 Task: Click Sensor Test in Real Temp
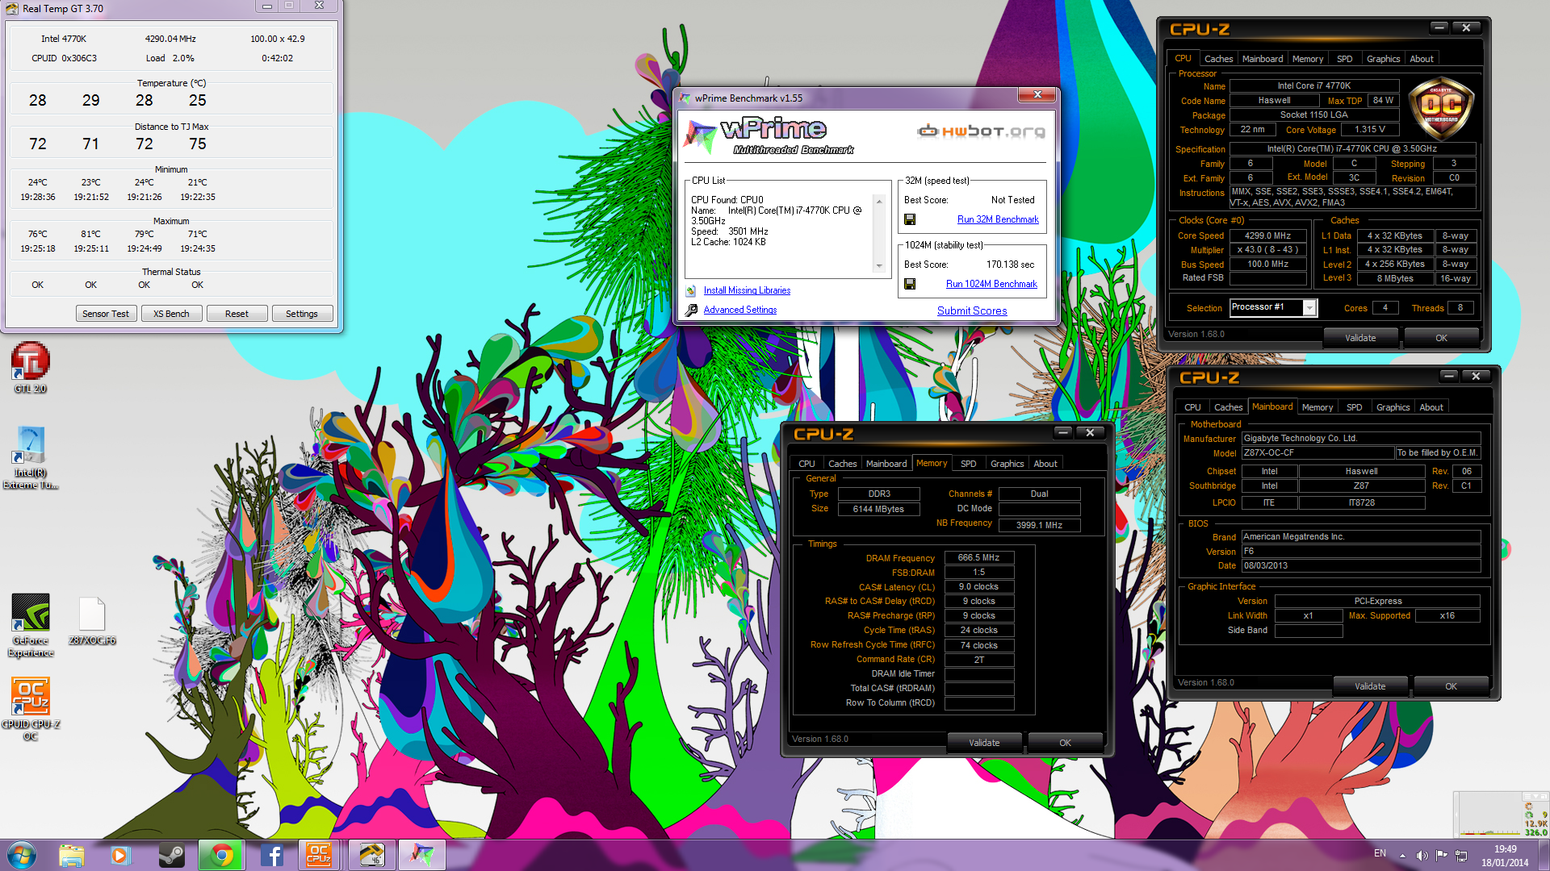[106, 314]
